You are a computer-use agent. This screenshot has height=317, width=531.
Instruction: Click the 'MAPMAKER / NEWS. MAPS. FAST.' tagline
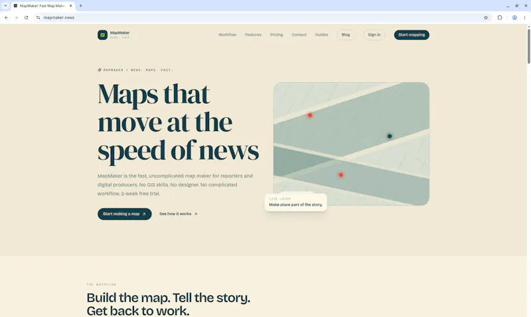click(138, 70)
